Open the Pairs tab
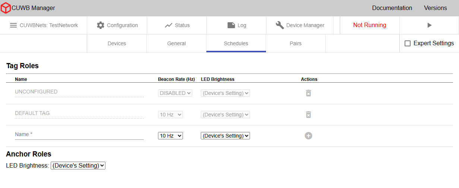The height and width of the screenshot is (188, 459). (295, 43)
